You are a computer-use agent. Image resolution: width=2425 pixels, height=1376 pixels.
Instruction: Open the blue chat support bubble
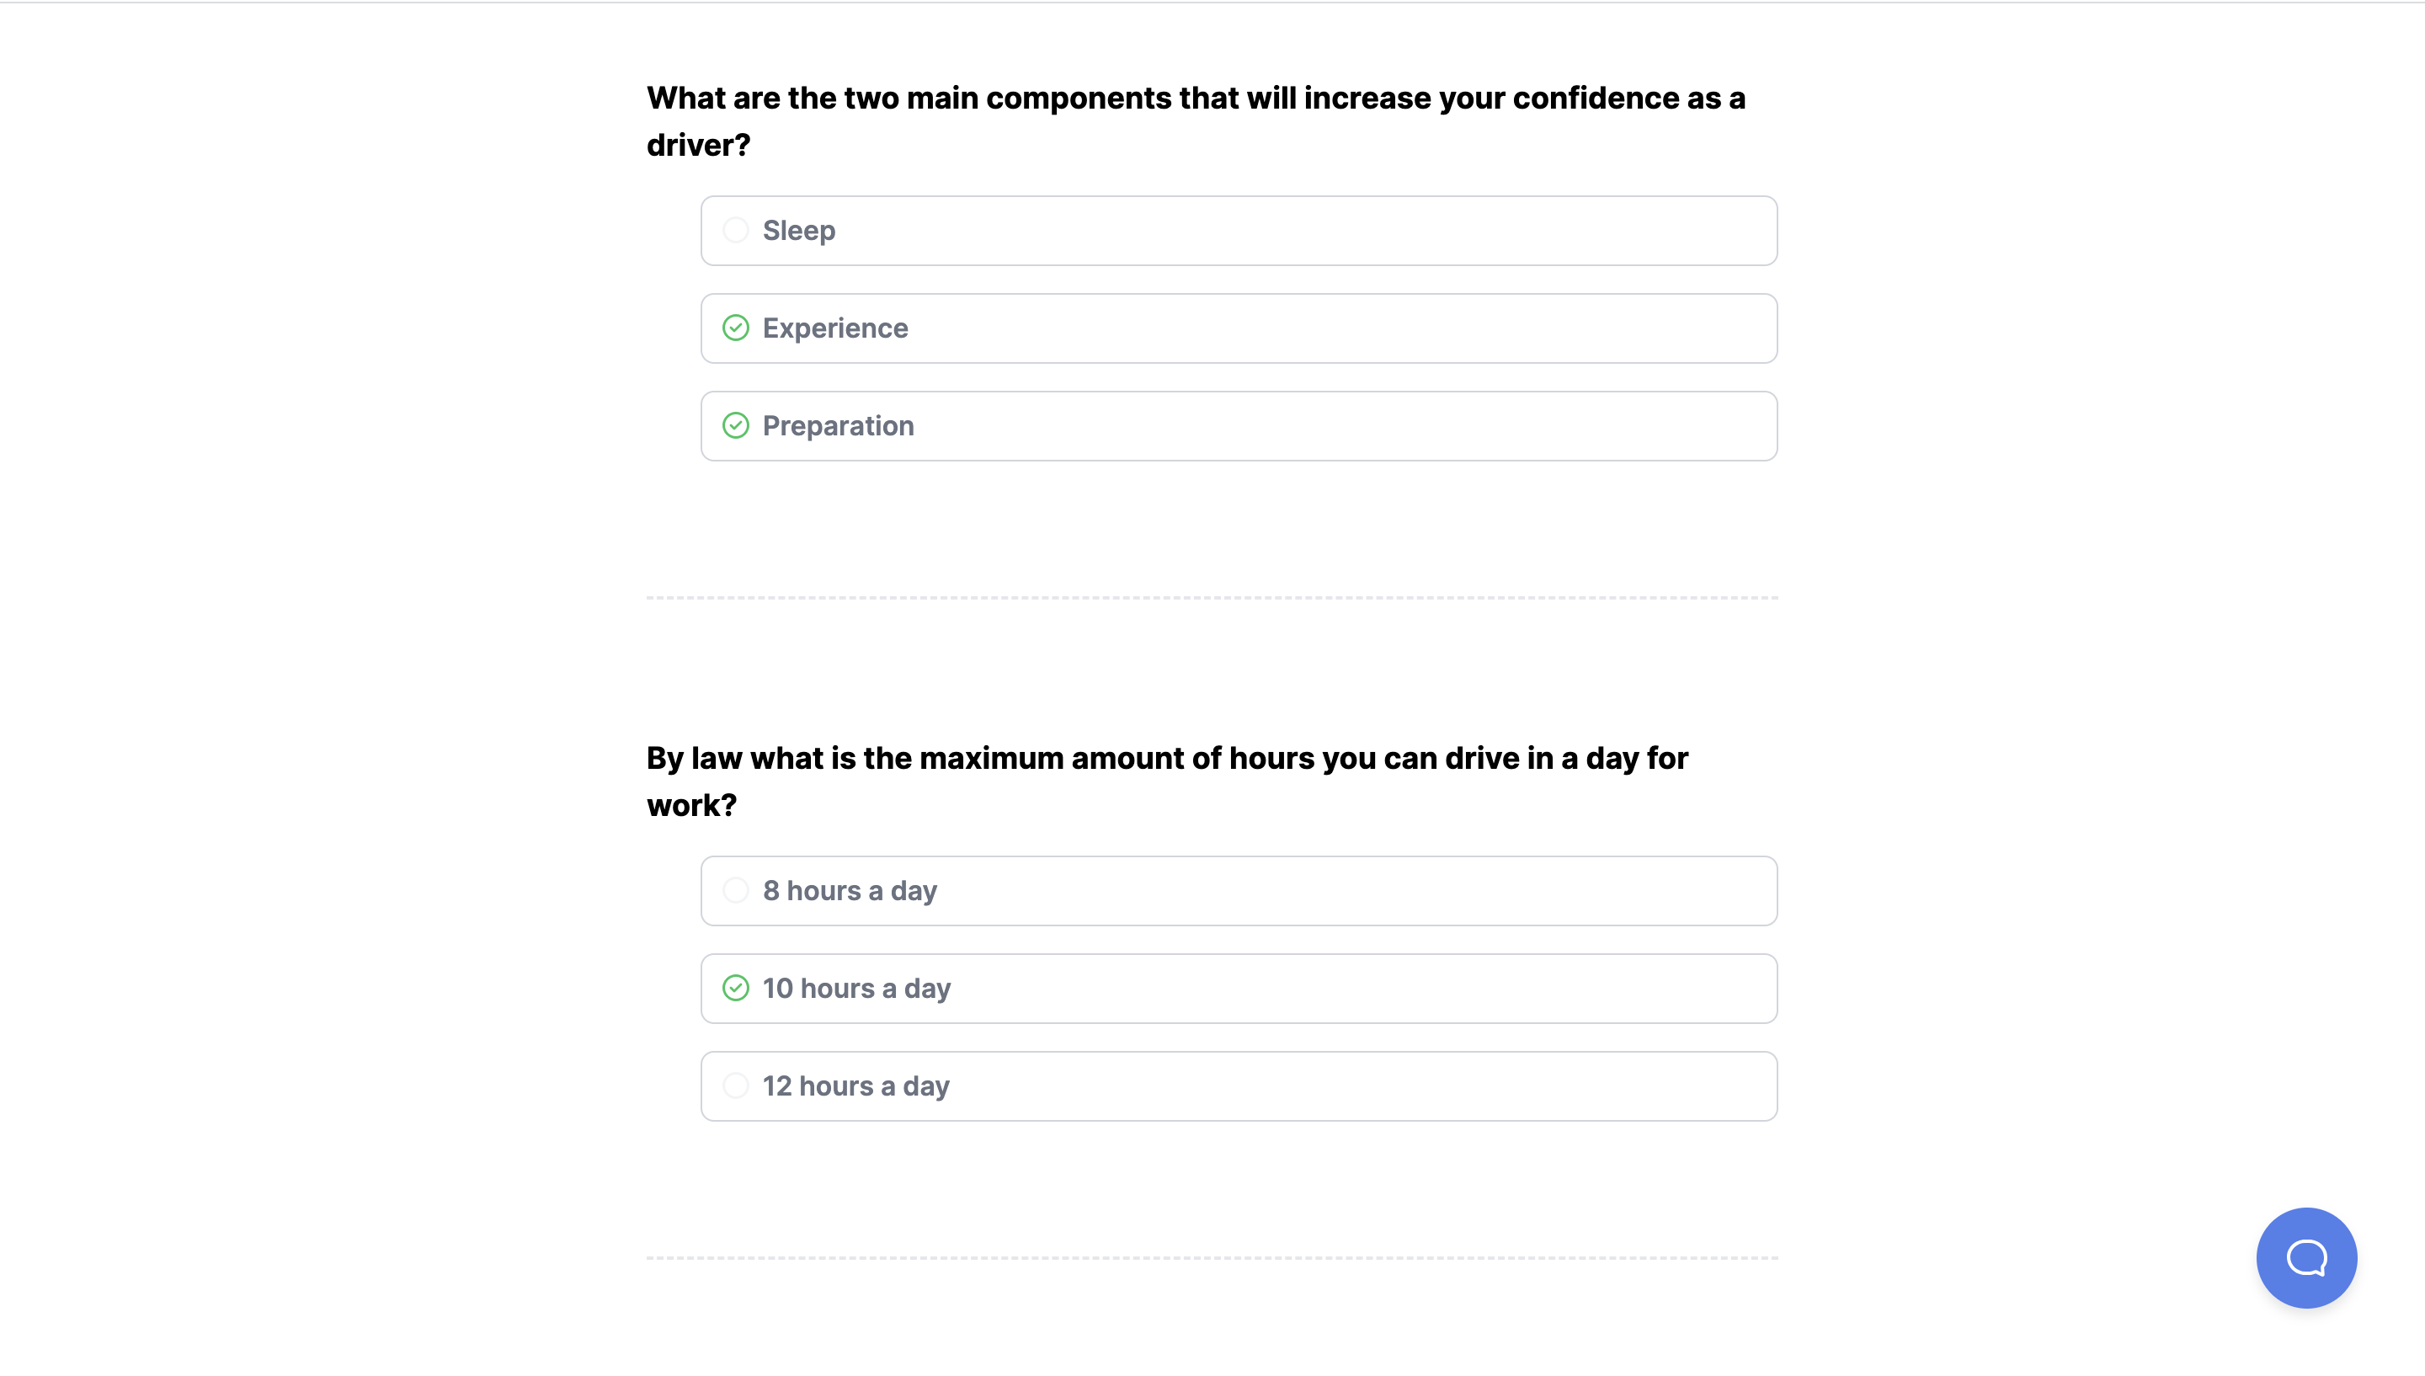(2305, 1257)
